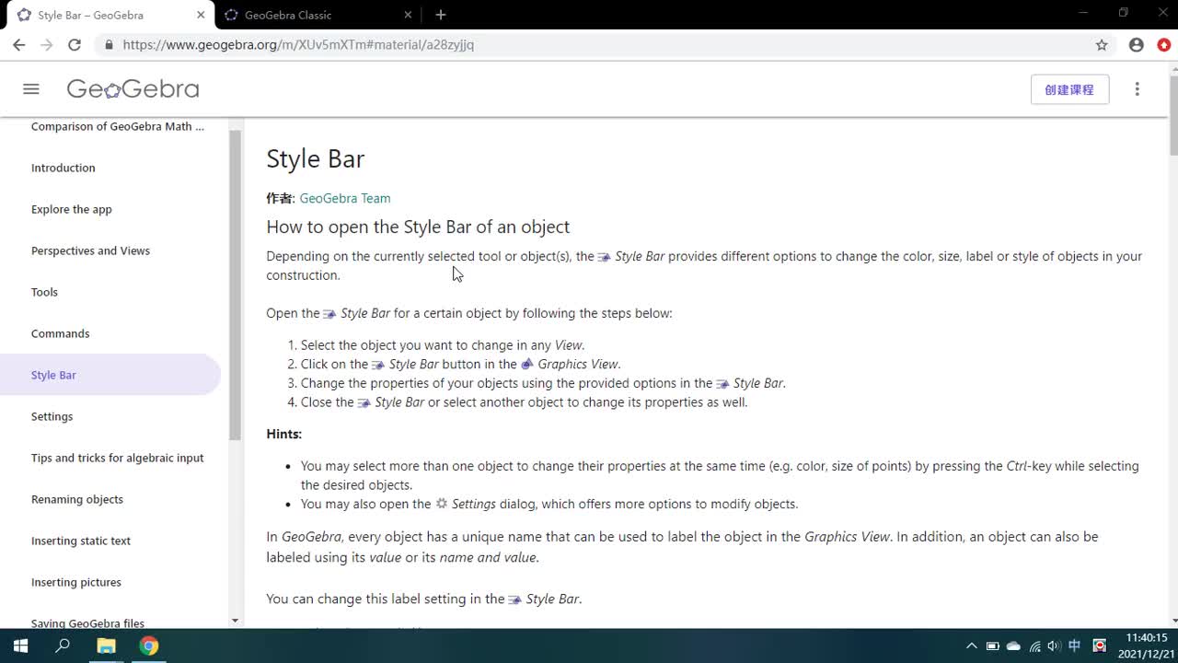View site info via lock icon

tap(109, 44)
